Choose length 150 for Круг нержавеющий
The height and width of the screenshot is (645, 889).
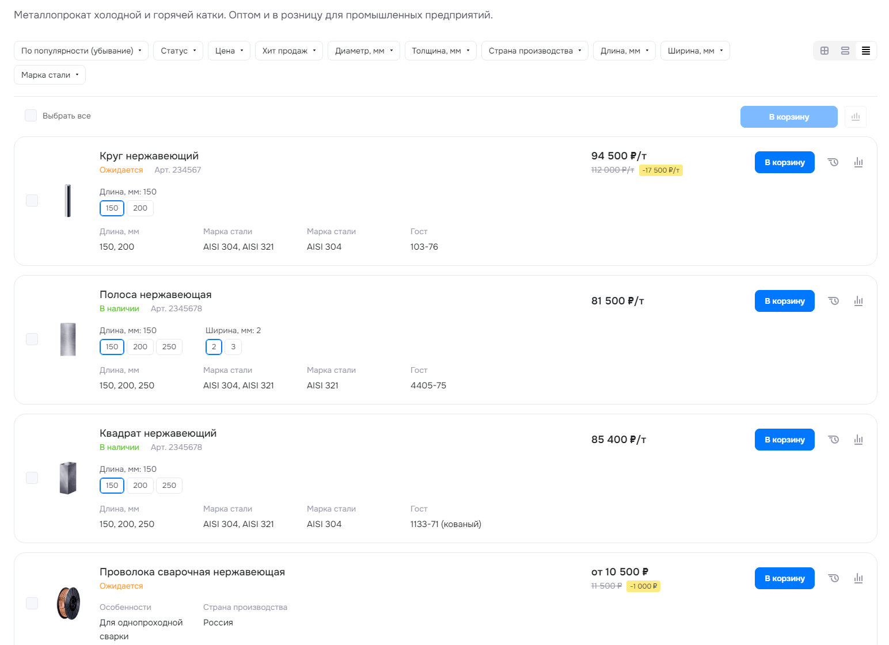[x=112, y=208]
